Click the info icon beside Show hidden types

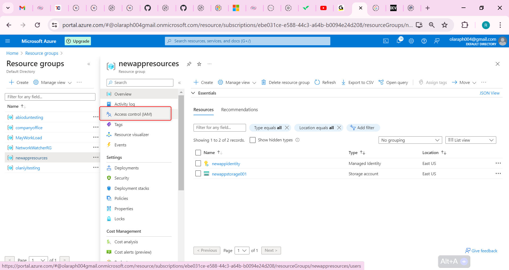coord(297,140)
